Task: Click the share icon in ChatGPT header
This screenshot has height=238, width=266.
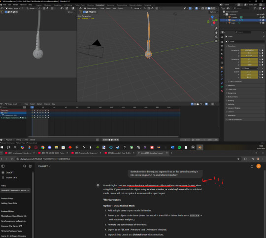Action: pyautogui.click(x=252, y=166)
